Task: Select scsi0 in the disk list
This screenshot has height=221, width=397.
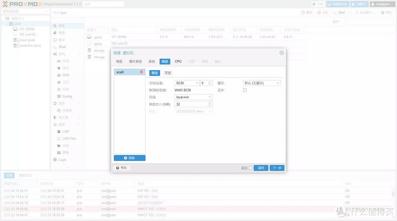Action: 130,72
